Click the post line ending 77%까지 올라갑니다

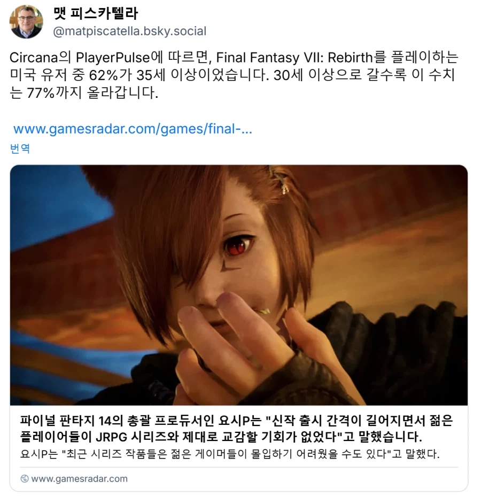[x=84, y=92]
